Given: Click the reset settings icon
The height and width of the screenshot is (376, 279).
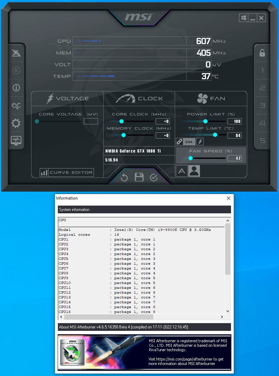Looking at the screenshot, I should [x=124, y=178].
